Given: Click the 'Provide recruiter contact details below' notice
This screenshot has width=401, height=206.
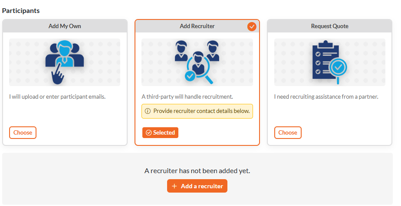Looking at the screenshot, I should (x=197, y=111).
